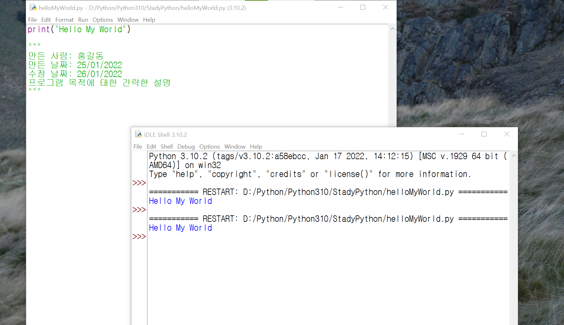Click the line '만든 사람: 홍길동' in editor
Image resolution: width=564 pixels, height=325 pixels.
pyautogui.click(x=66, y=56)
